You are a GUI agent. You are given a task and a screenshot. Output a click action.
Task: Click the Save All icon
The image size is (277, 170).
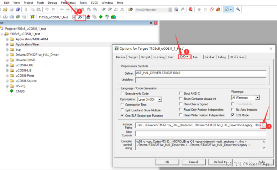pyautogui.click(x=18, y=9)
